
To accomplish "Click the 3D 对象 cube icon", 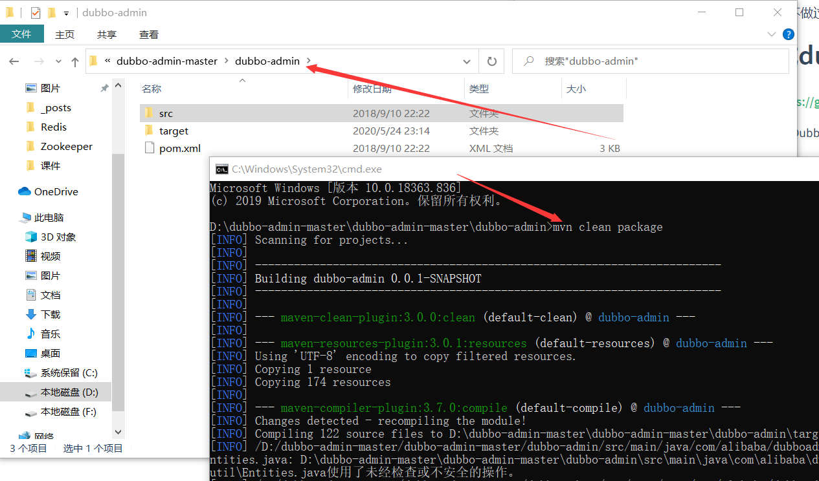I will [x=30, y=237].
